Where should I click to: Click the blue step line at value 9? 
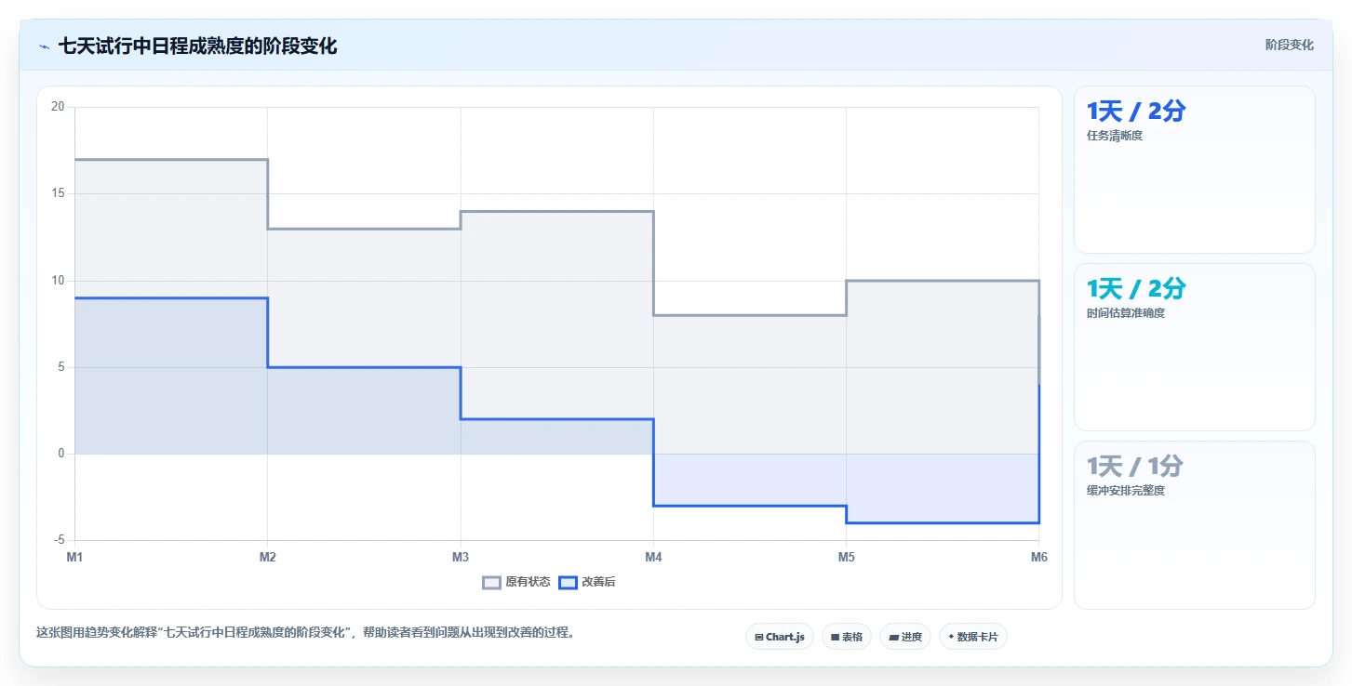[x=171, y=297]
